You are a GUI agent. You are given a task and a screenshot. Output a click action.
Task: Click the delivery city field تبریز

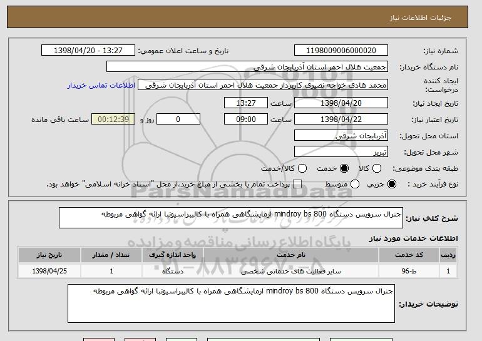click(341, 152)
